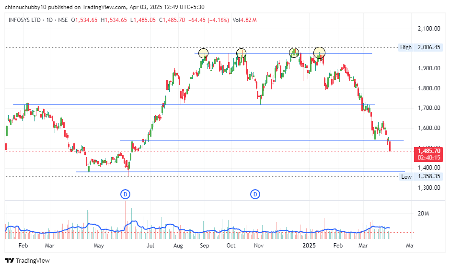450x269 pixels.
Task: Click the 1,700.00 price axis label
Action: pos(429,108)
